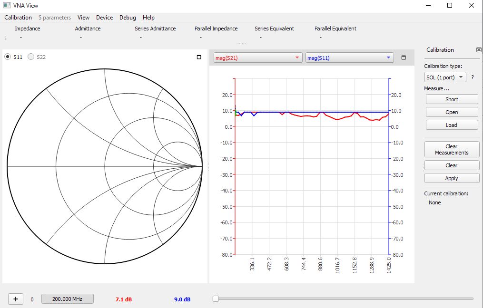Click the 1425.0 frequency axis label
Screen dimensions: 483x308
click(x=389, y=265)
